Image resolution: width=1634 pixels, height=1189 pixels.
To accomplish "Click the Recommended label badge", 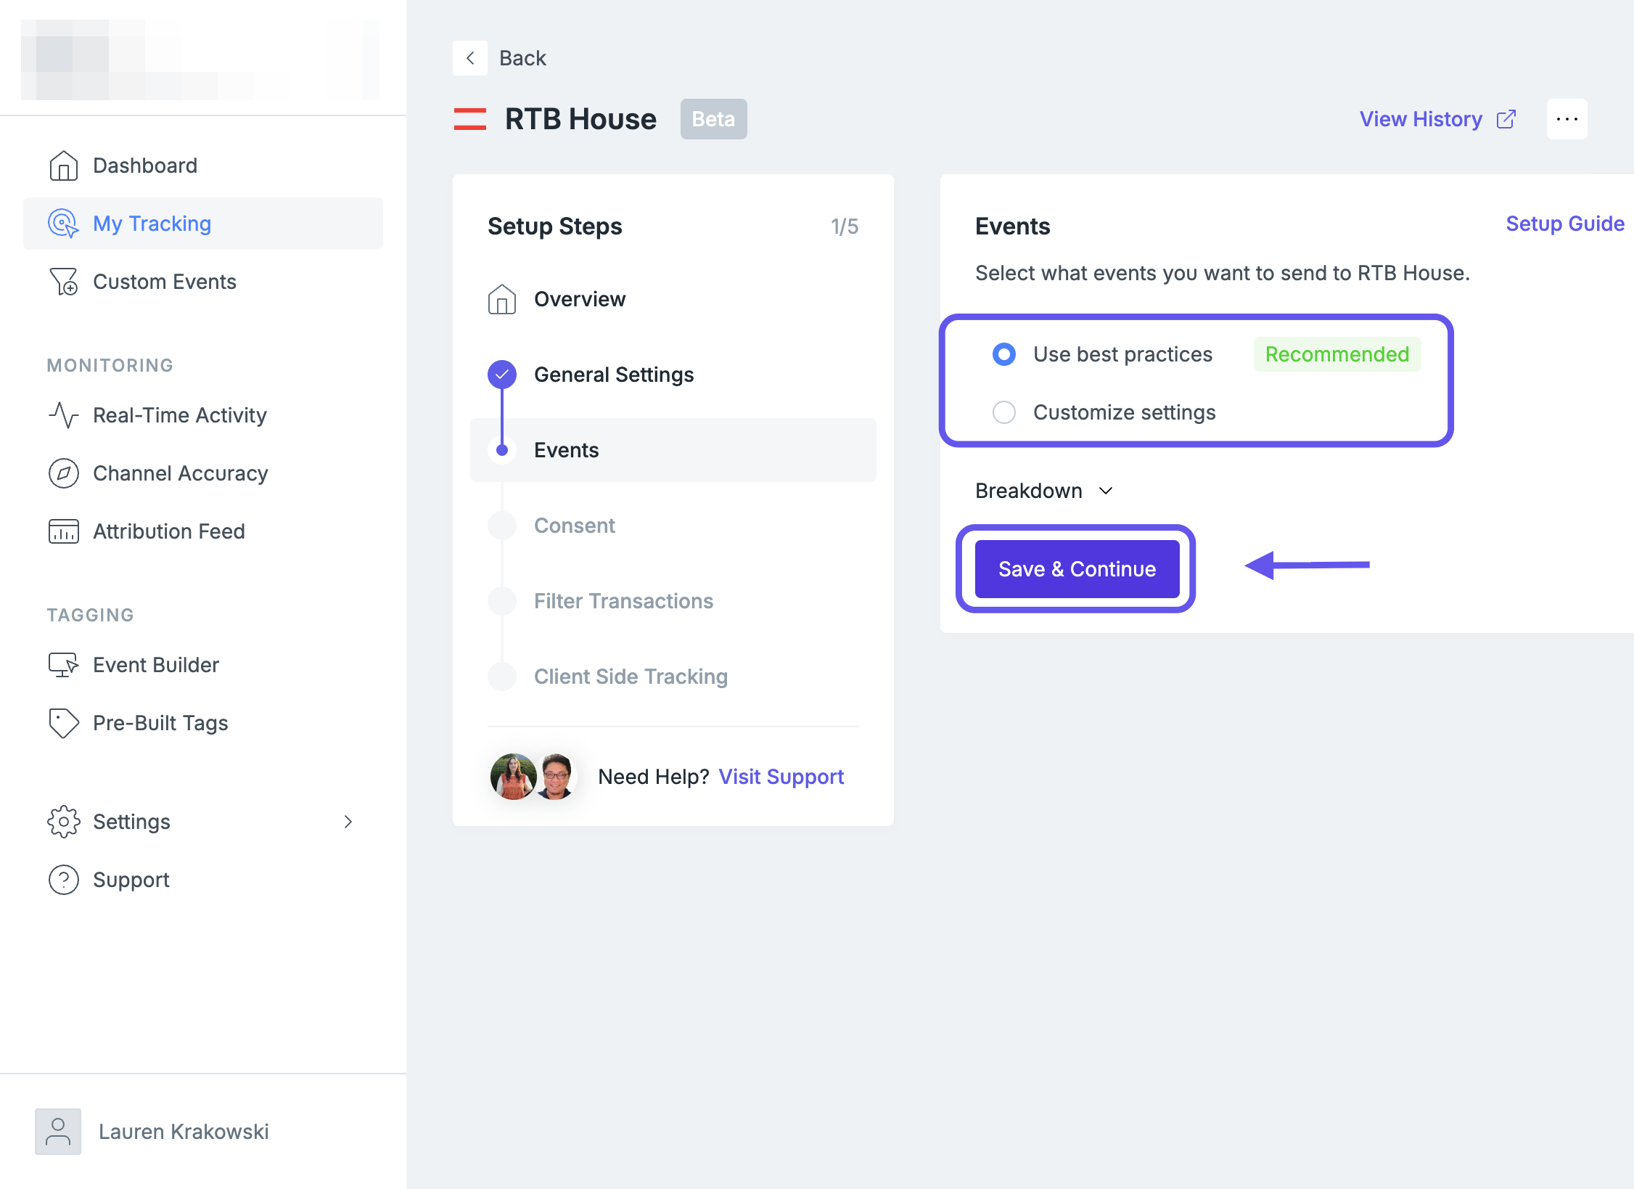I will tap(1337, 354).
